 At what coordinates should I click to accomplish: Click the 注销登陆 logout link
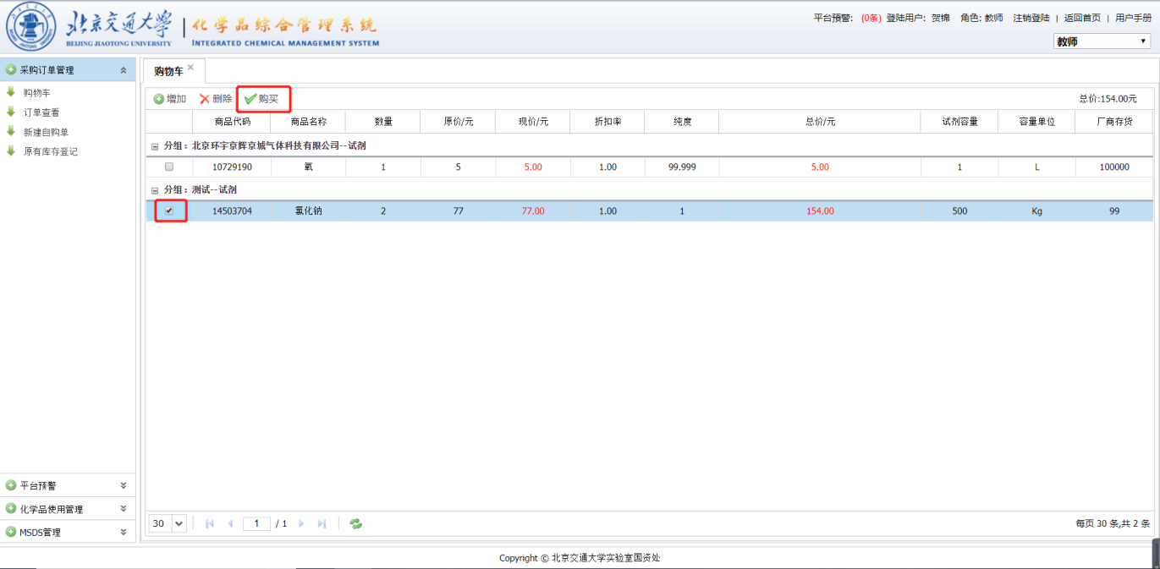(1031, 18)
